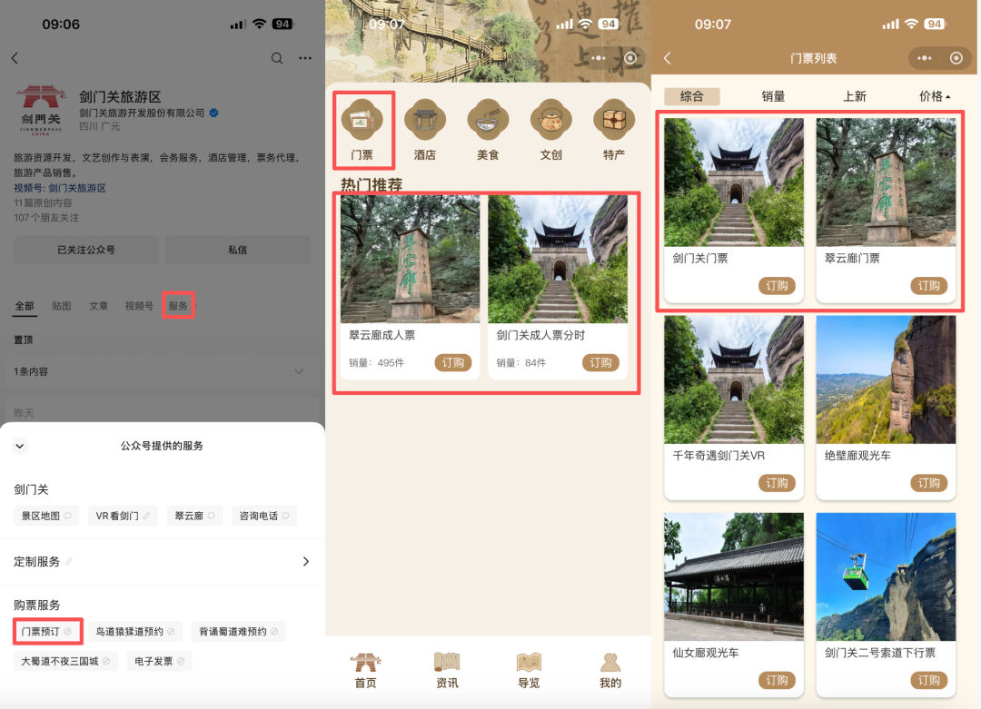Click the 已关注公众号 button
Viewport: 981px width, 709px height.
tap(86, 250)
